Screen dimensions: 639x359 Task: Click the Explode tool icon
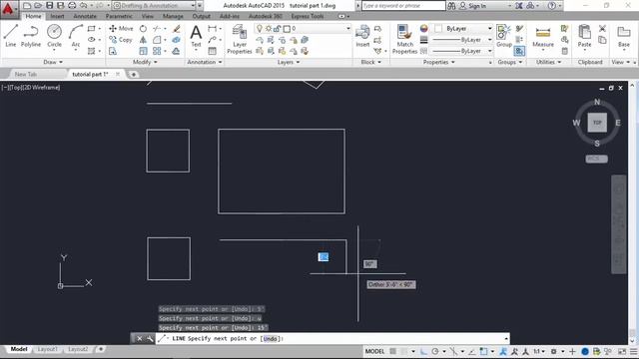(176, 40)
